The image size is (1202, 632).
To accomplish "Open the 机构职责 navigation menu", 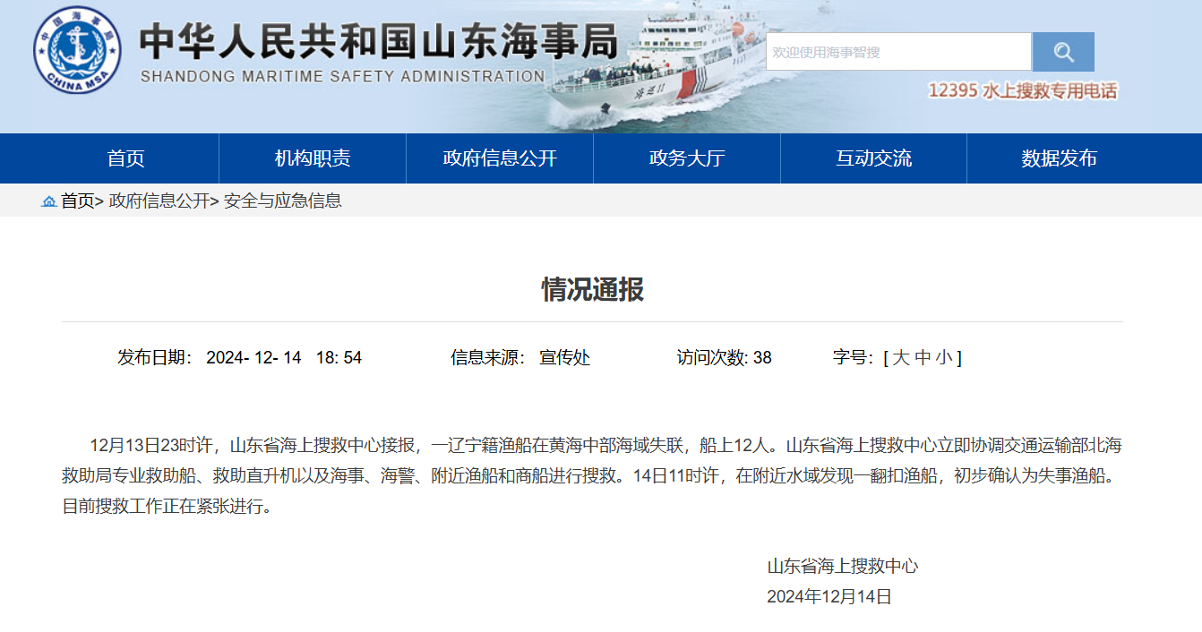I will [313, 158].
